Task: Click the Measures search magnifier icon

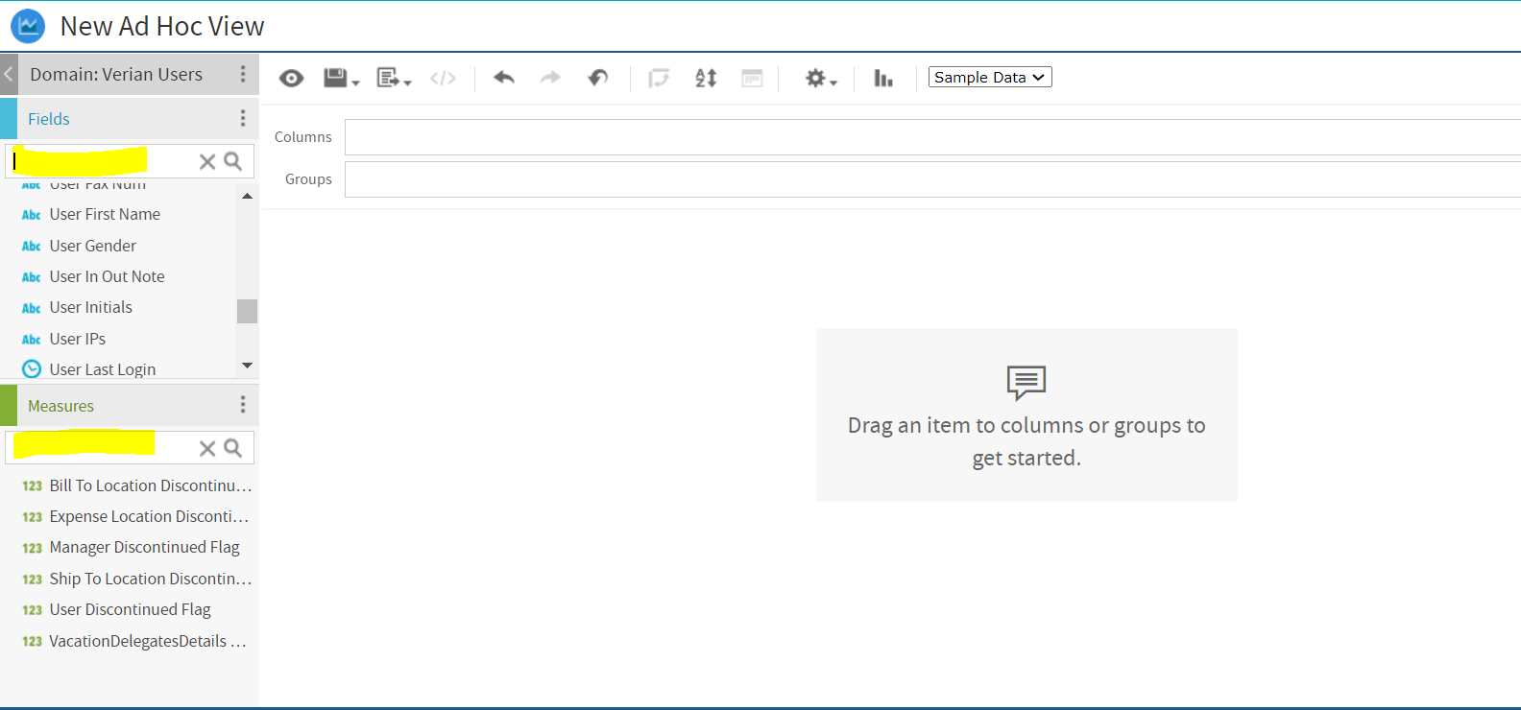Action: click(x=232, y=448)
